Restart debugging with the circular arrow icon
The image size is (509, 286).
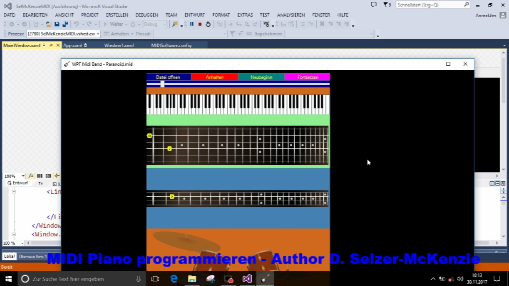[x=208, y=24]
